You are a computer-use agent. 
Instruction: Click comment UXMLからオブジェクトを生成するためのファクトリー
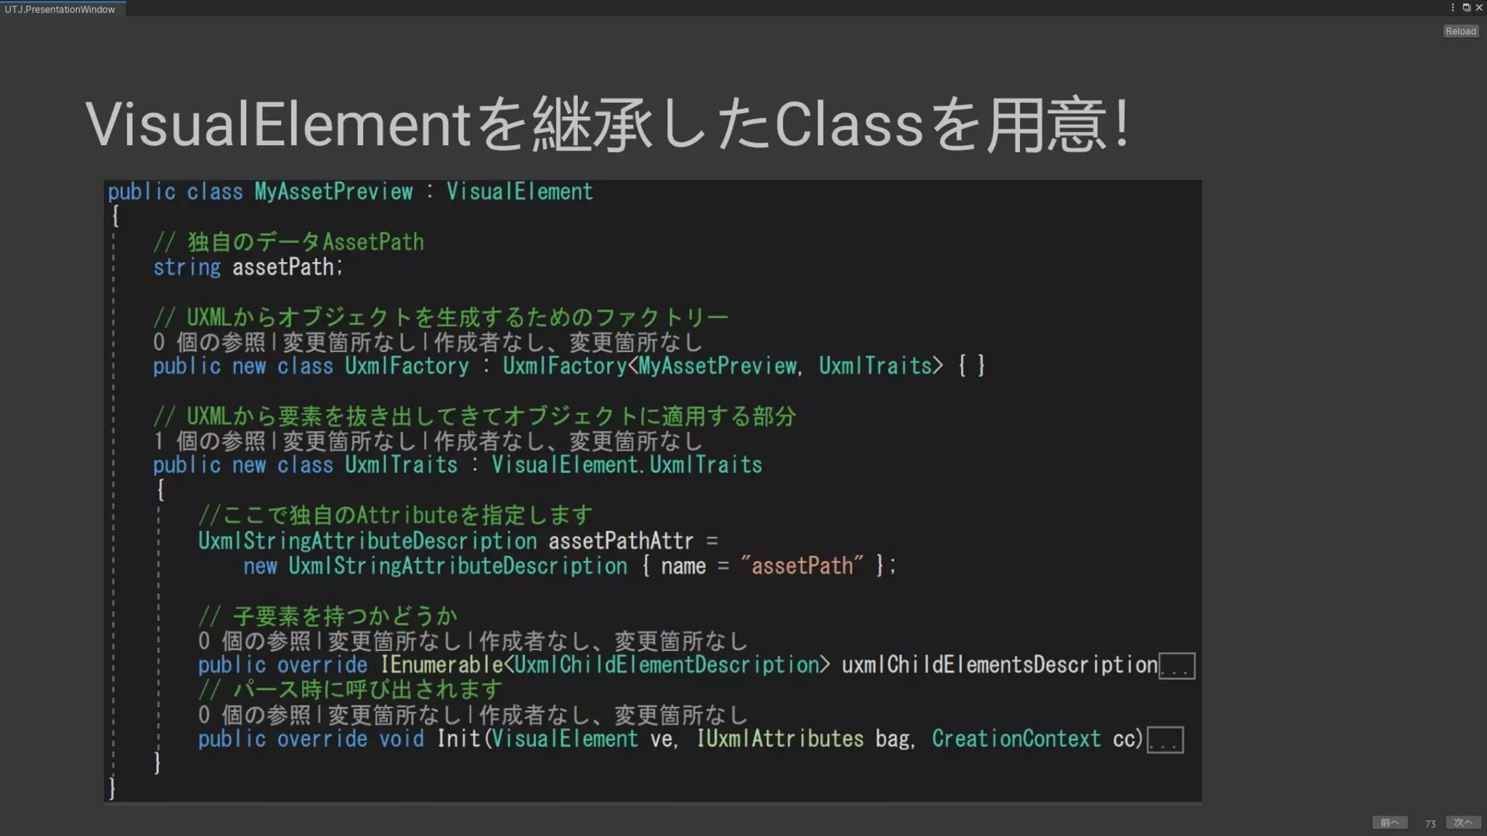[x=440, y=317]
